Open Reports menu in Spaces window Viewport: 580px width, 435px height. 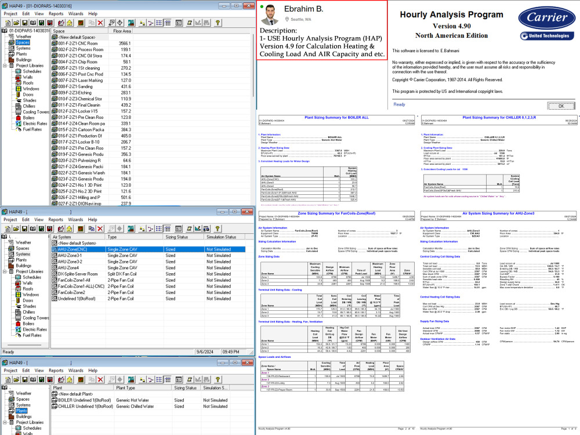56,14
